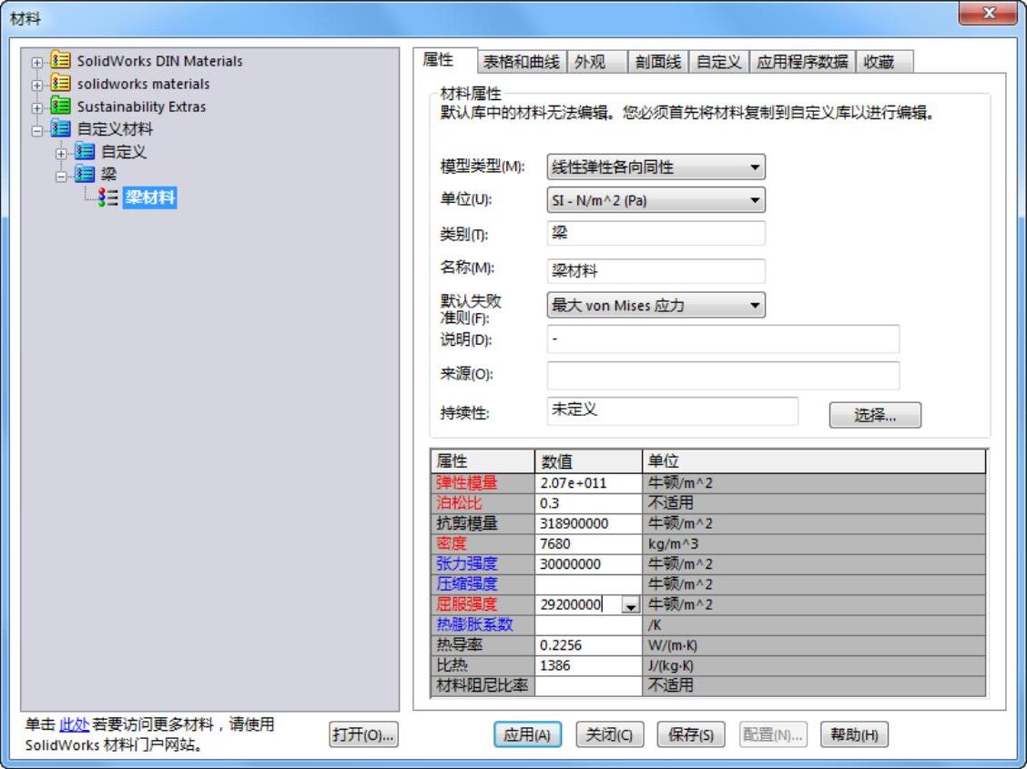Click the 弹性模量 value 2.07e+011
This screenshot has height=769, width=1027.
point(588,483)
